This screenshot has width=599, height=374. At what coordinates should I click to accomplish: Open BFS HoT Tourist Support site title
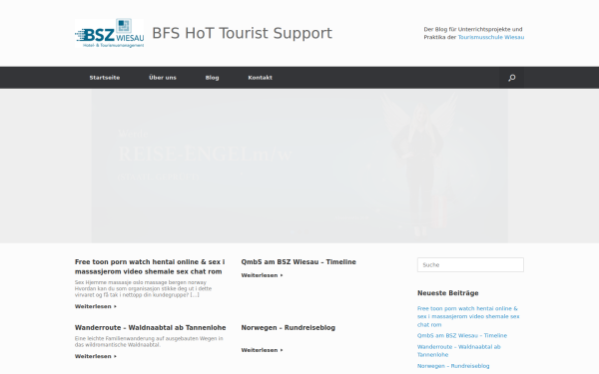[x=243, y=33]
